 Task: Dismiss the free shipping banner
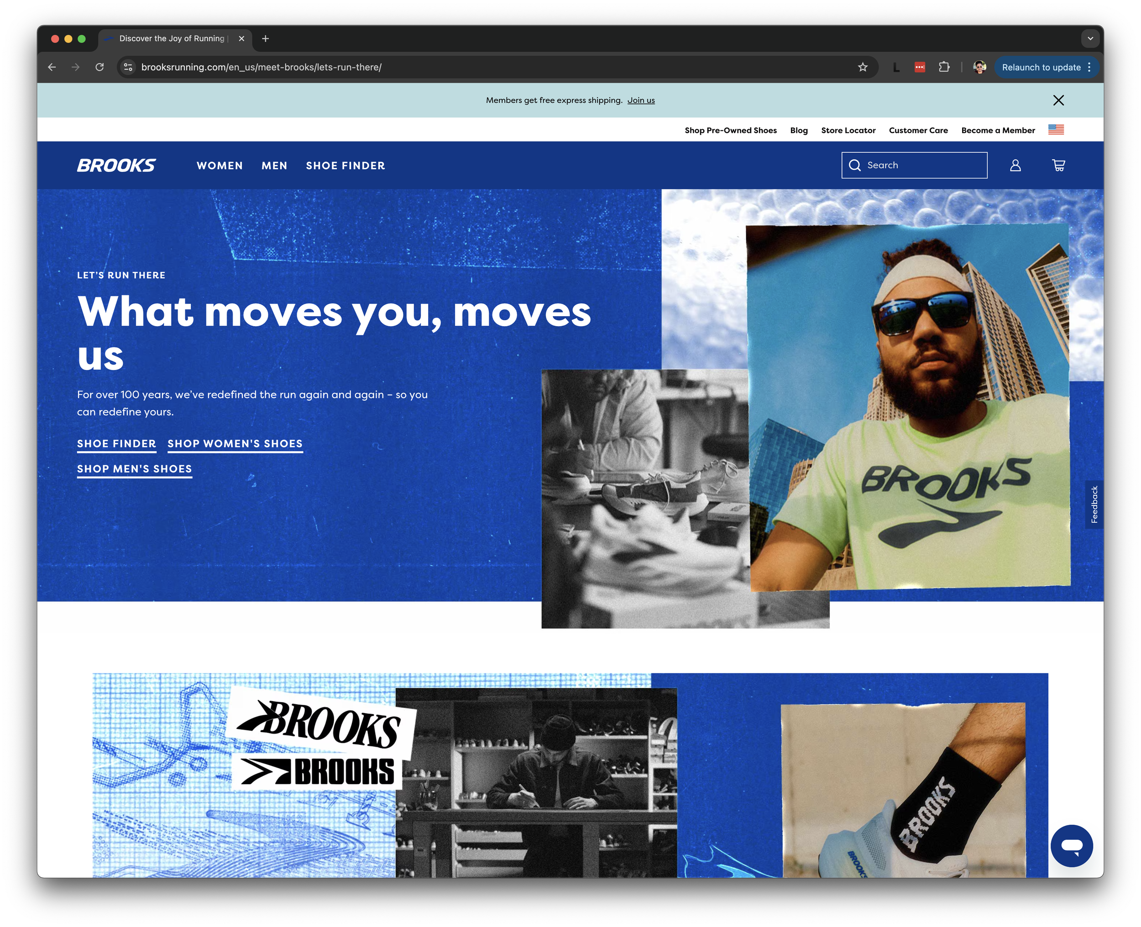(x=1057, y=100)
